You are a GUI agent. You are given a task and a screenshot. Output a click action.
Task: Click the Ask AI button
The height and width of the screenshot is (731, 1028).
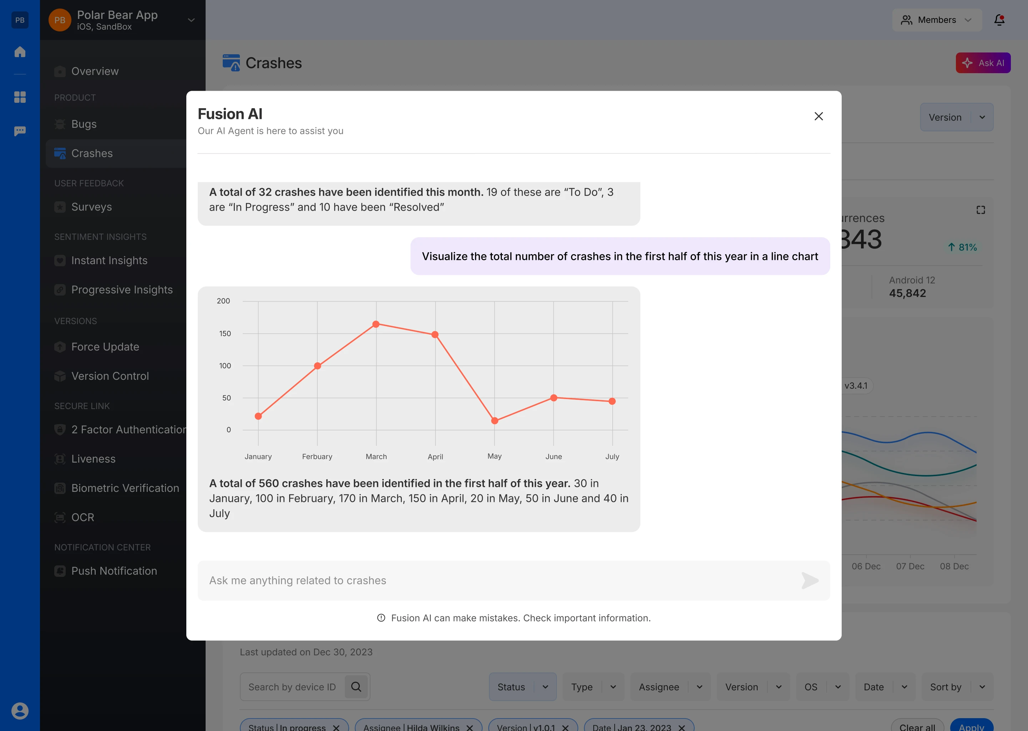tap(983, 63)
